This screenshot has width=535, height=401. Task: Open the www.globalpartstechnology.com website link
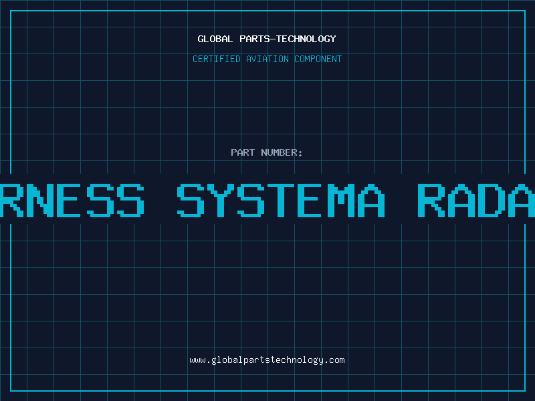tap(267, 360)
